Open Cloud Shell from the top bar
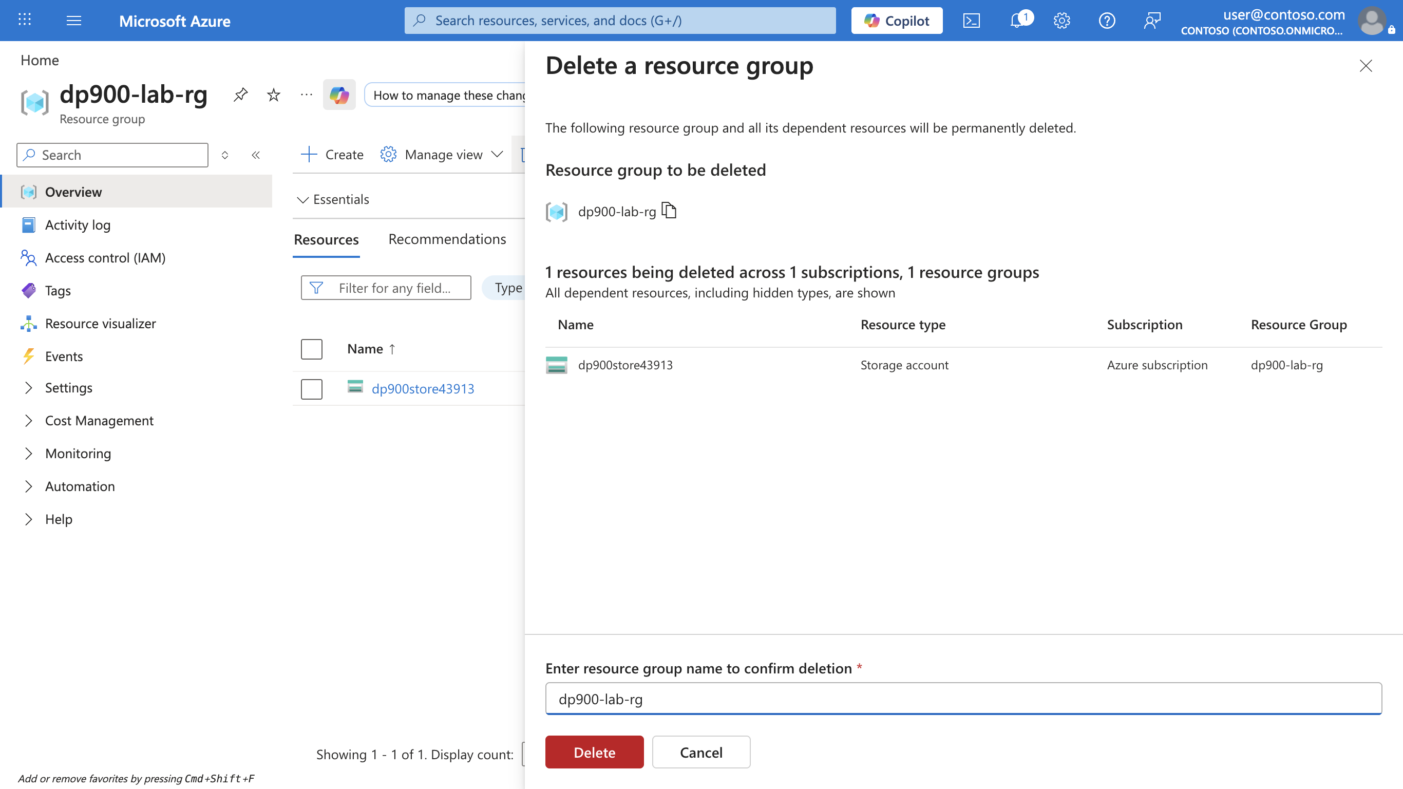The height and width of the screenshot is (789, 1403). coord(971,21)
